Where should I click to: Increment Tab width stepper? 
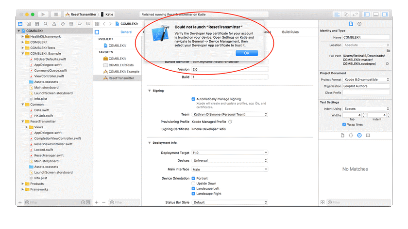pos(363,114)
